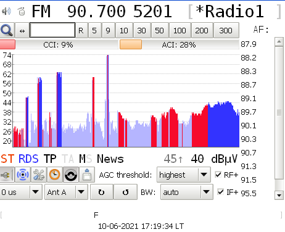Rotate antenna counter-clockwise button
Viewport: 285px width, 232px height.
(x=125, y=192)
